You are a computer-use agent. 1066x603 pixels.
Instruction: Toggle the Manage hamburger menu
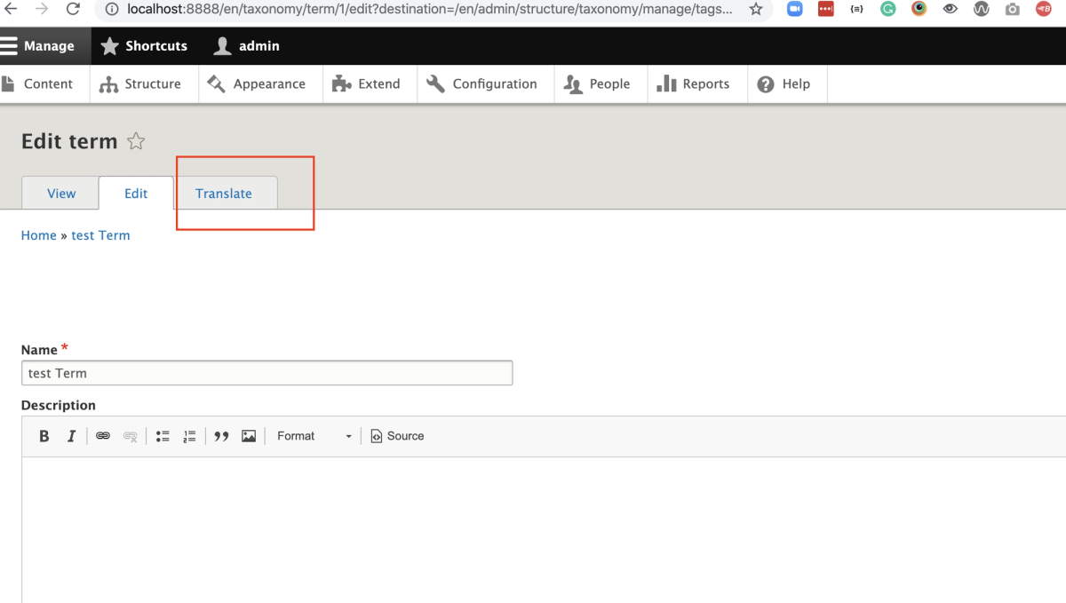[38, 46]
